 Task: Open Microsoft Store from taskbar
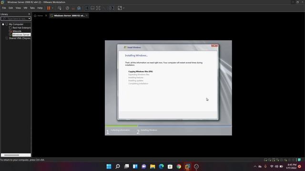point(170,166)
